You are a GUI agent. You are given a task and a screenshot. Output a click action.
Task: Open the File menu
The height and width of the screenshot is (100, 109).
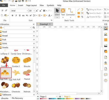(x=4, y=5)
